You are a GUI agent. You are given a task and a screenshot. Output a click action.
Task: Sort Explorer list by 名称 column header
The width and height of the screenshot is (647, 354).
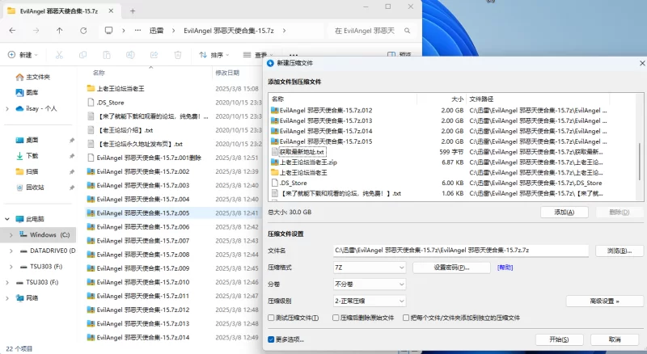click(x=99, y=73)
